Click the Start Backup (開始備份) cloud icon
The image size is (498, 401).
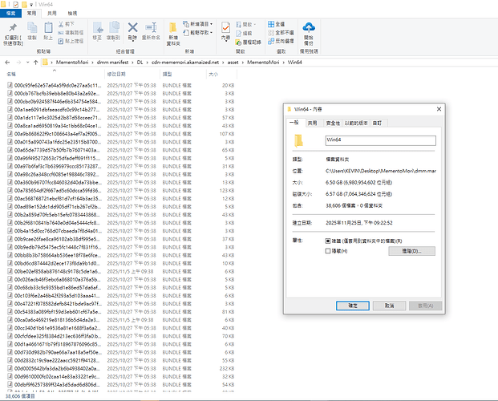[310, 29]
